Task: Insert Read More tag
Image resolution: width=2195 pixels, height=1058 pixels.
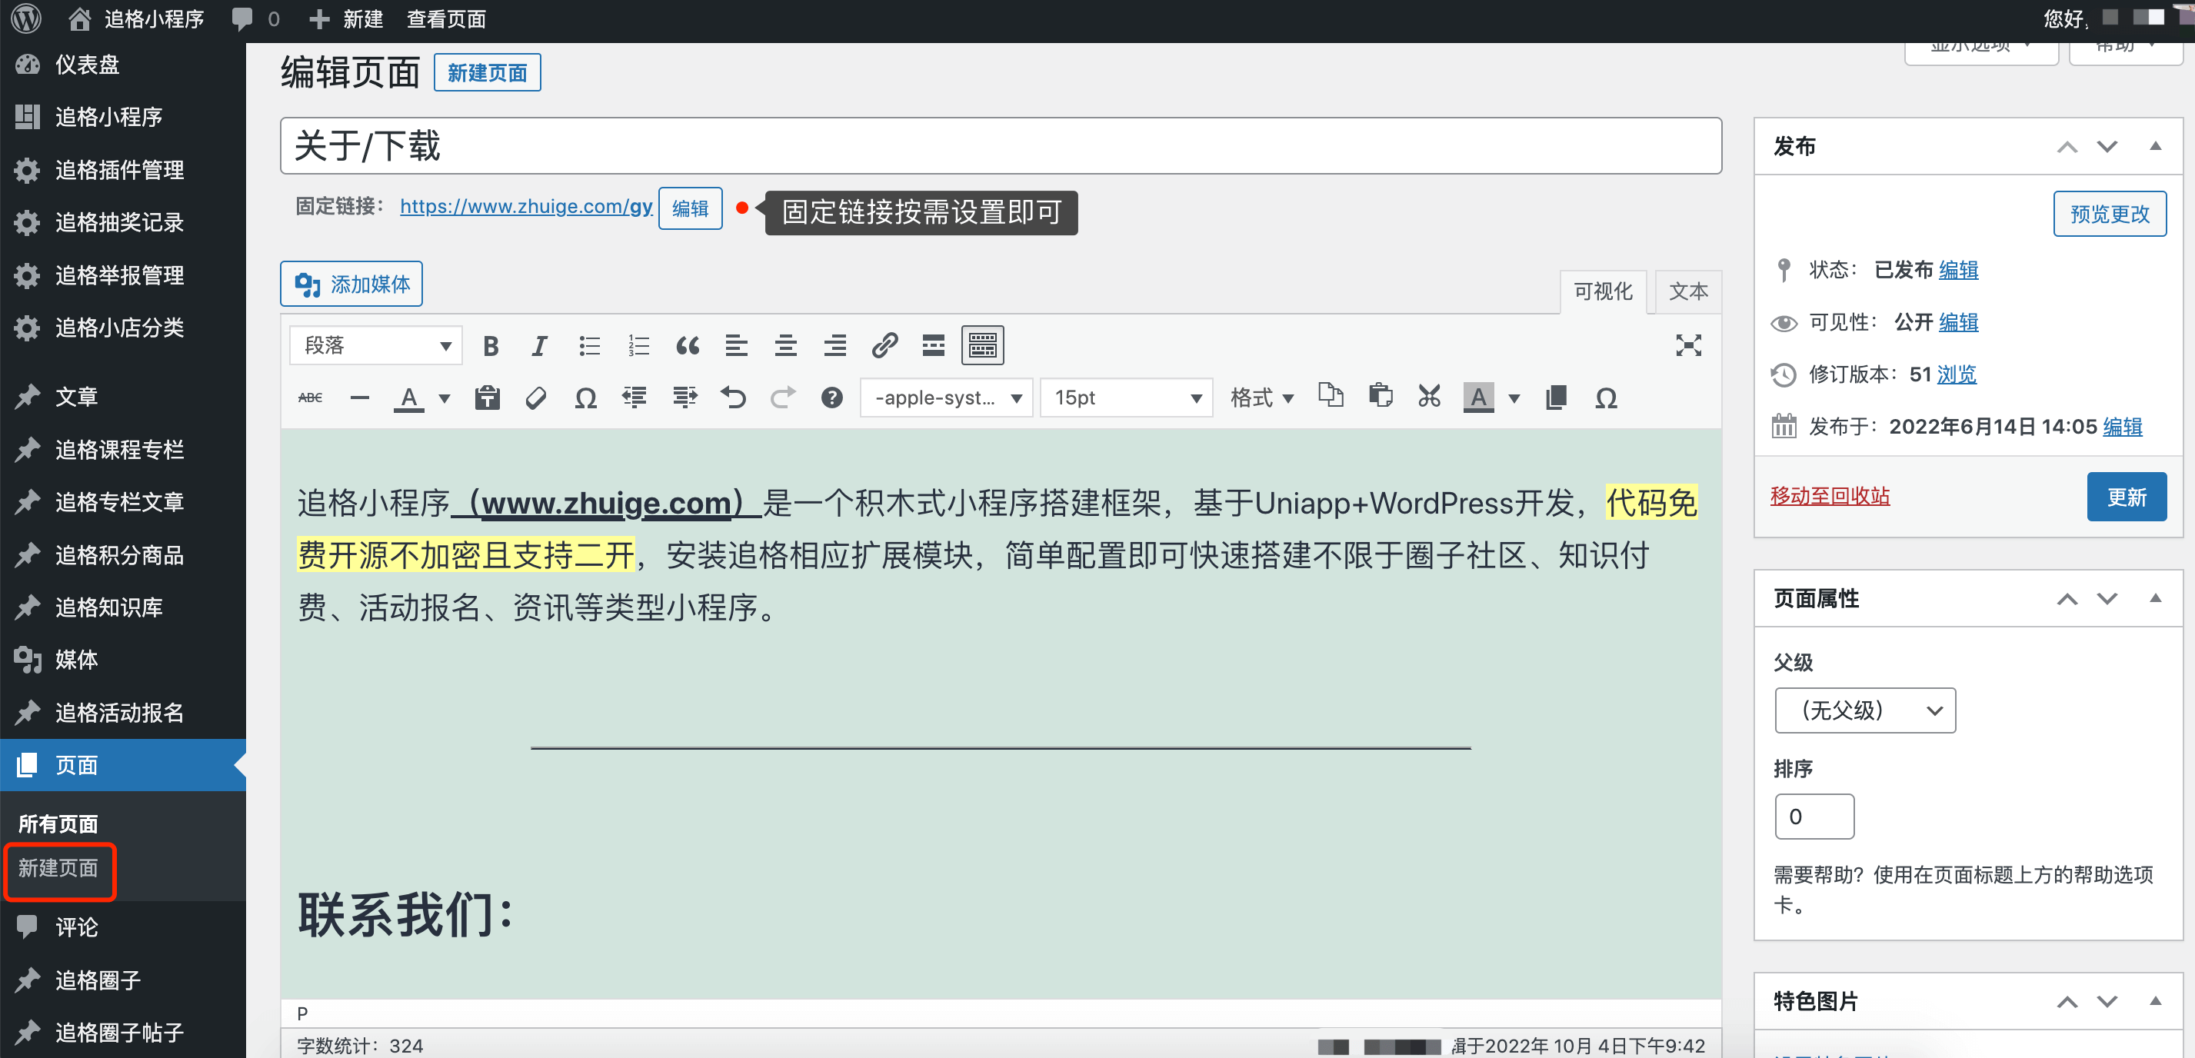Action: pos(933,346)
